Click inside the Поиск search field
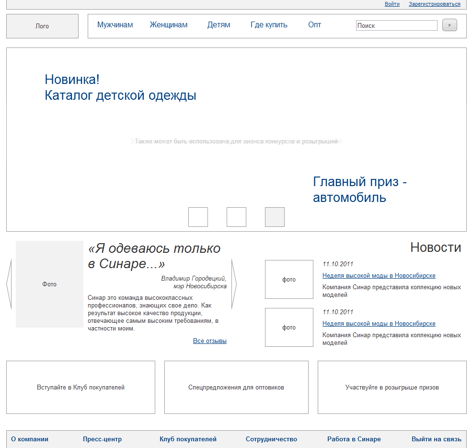The image size is (472, 448). [396, 25]
